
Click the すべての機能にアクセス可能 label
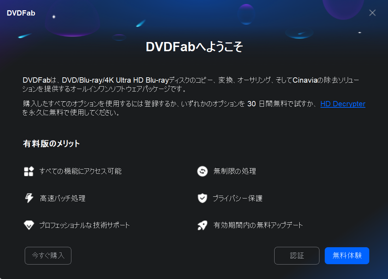[x=81, y=171]
